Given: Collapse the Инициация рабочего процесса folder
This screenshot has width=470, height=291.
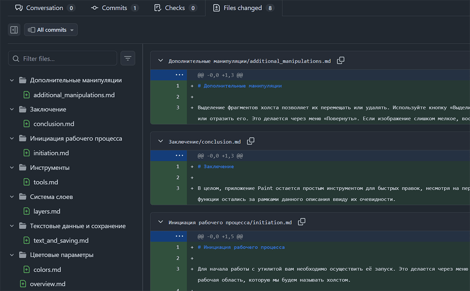Looking at the screenshot, I should [12, 138].
